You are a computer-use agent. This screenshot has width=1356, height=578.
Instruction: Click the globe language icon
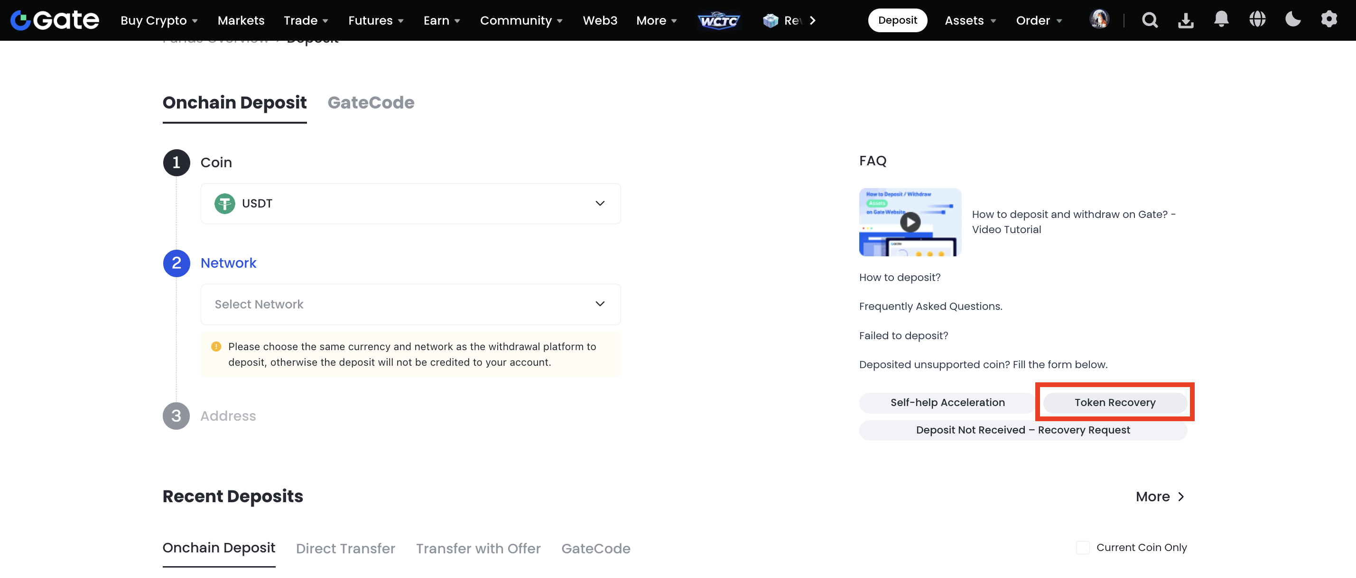tap(1257, 20)
